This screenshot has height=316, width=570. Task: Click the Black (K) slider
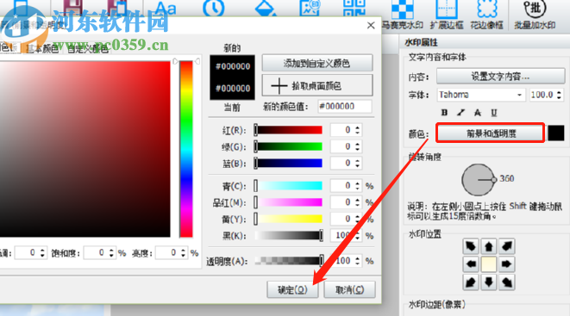(289, 236)
